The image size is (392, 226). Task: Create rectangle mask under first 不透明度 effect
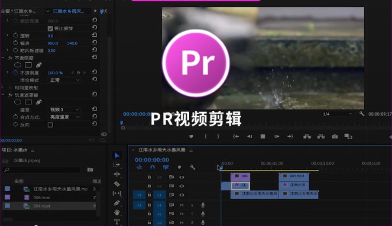[28, 65]
